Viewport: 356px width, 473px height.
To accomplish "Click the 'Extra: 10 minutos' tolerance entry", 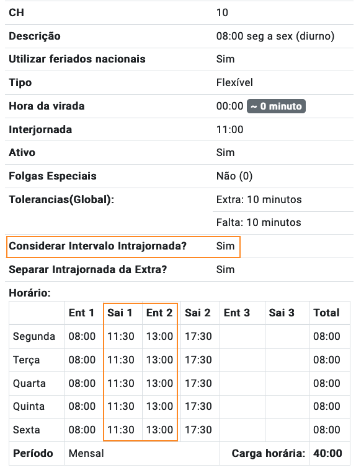I will (259, 200).
